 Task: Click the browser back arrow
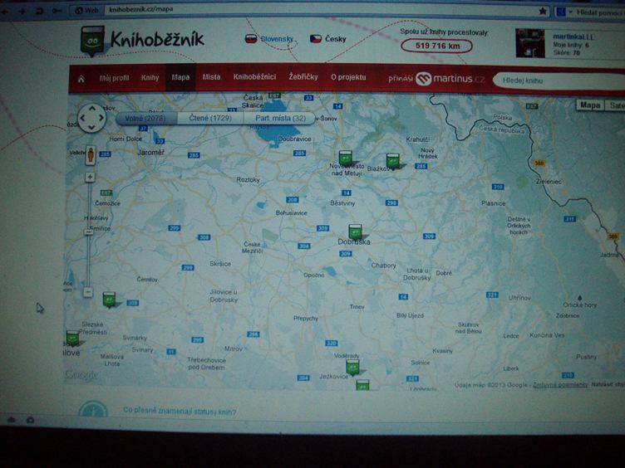click(4, 12)
